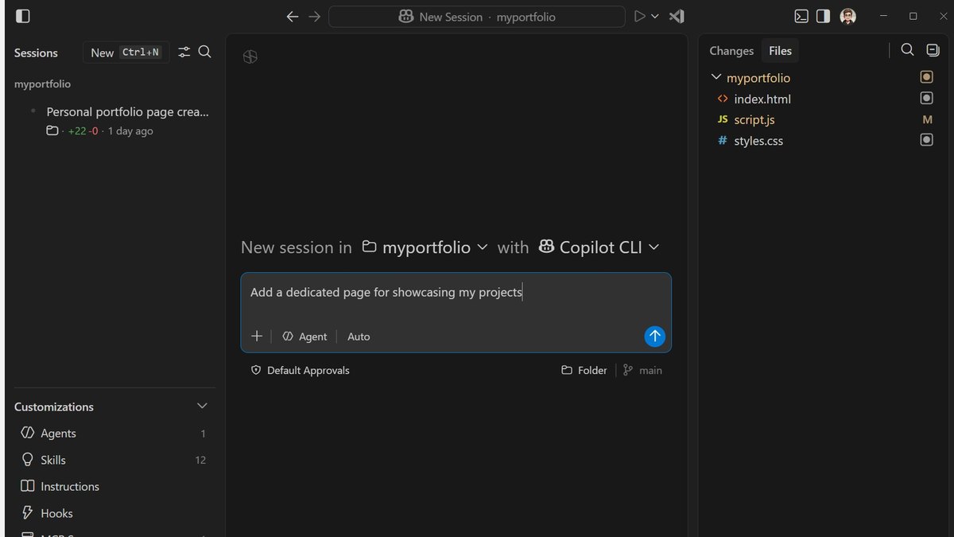The height and width of the screenshot is (537, 954).
Task: Click the run play icon in title bar
Action: tap(639, 16)
